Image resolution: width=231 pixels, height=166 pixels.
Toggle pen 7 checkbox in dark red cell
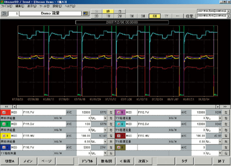(119, 136)
